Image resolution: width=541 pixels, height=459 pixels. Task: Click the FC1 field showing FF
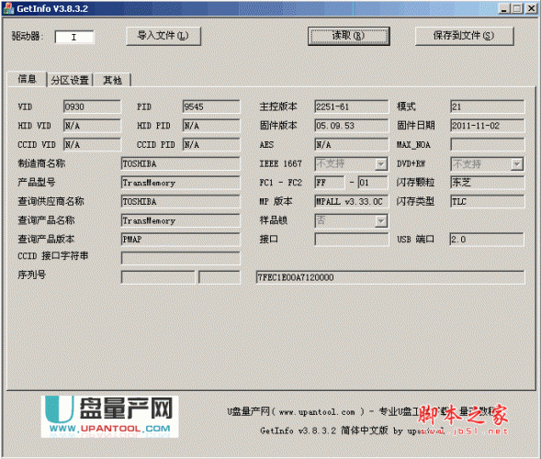click(330, 183)
